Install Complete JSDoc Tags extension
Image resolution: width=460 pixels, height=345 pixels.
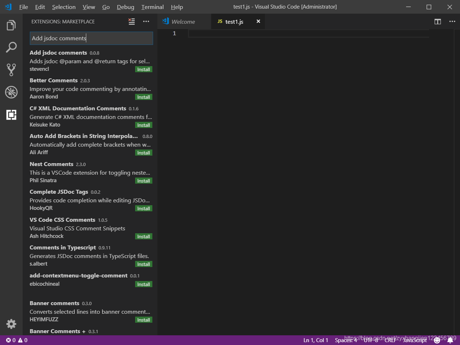[144, 208]
